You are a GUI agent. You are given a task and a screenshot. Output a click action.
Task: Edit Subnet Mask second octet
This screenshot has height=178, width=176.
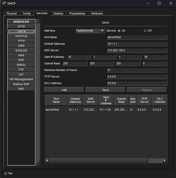coord(101,63)
